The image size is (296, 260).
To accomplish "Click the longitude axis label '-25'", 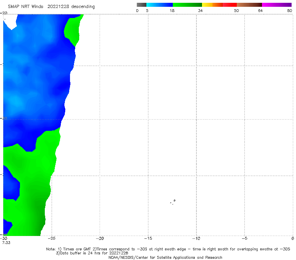I will [x=52, y=238].
